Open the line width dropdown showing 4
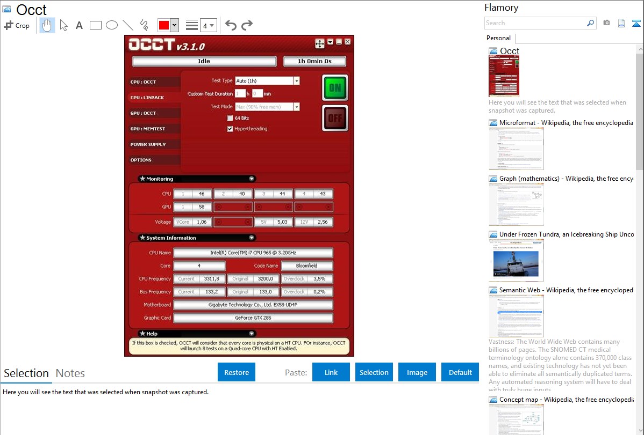Screen dimensions: 644x435 [x=208, y=25]
